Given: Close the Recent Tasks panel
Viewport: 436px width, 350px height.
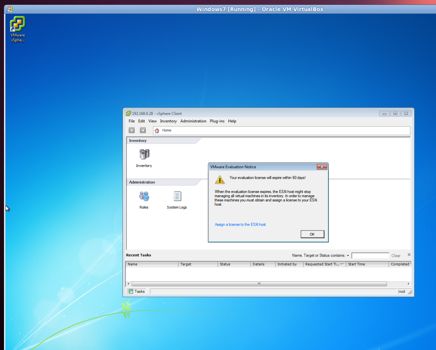Looking at the screenshot, I should tap(409, 255).
